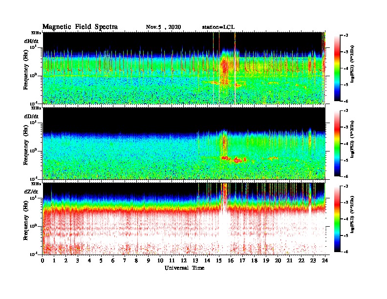Click hour 14 on the Universal Time axis
Viewport: 387px width, 299px height.
[x=207, y=260]
